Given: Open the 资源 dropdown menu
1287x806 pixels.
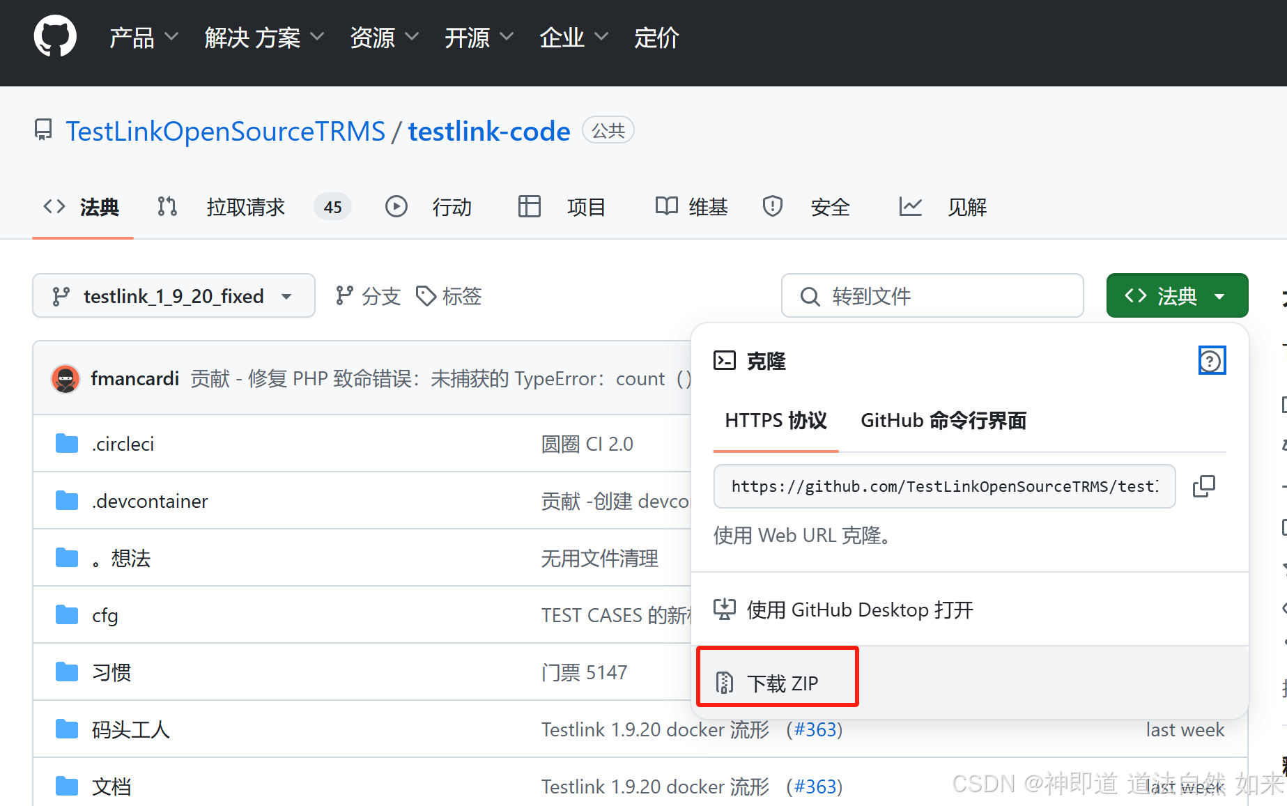Looking at the screenshot, I should pyautogui.click(x=384, y=38).
